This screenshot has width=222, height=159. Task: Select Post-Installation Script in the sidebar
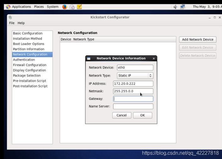pyautogui.click(x=32, y=86)
